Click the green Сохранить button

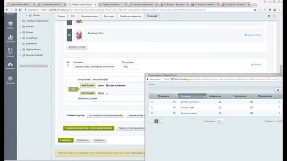[66, 140]
